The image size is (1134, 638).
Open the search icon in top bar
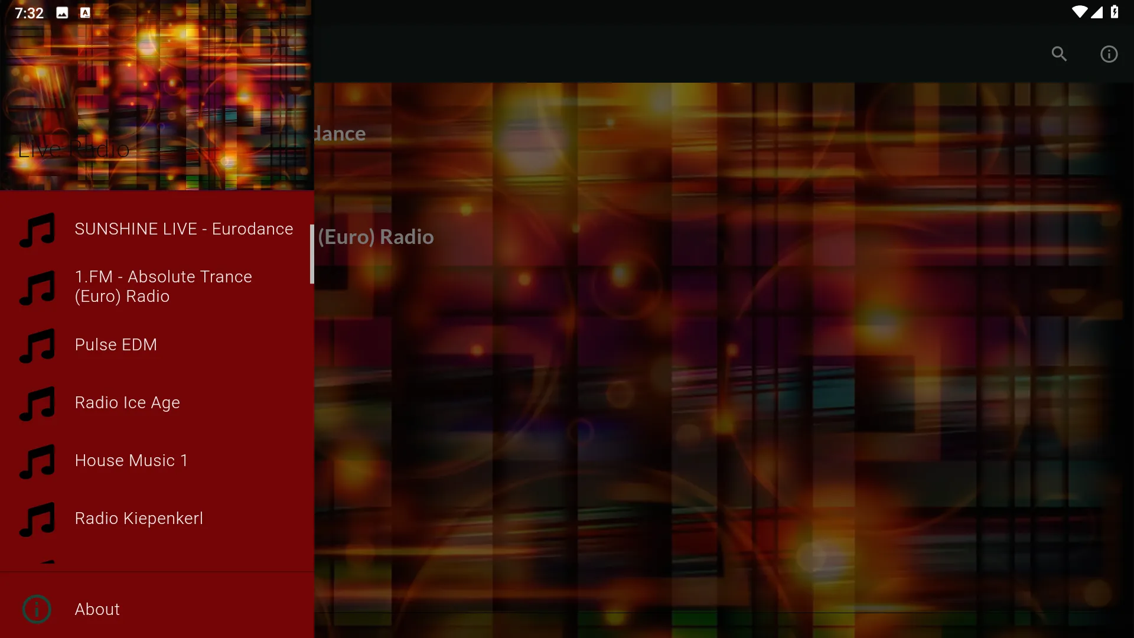point(1059,54)
